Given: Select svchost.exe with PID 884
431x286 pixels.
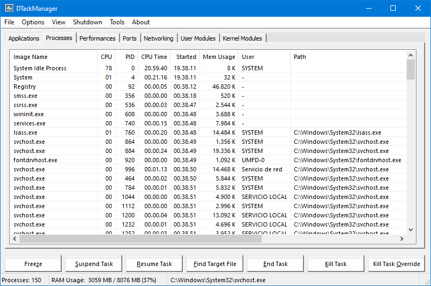Looking at the screenshot, I should tap(208, 151).
